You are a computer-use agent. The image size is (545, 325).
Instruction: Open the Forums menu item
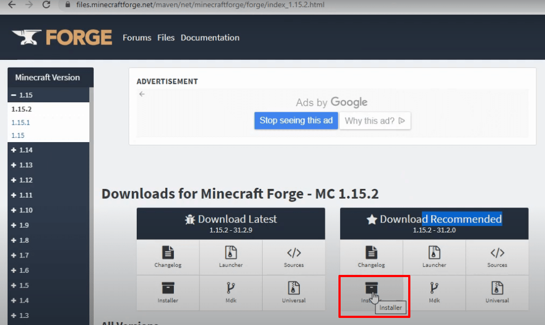[137, 38]
